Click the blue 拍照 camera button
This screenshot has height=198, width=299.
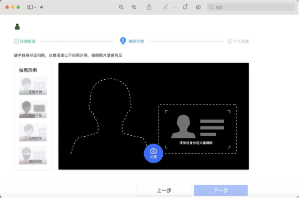click(153, 154)
